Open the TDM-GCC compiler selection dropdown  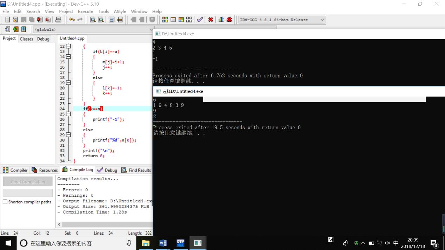click(x=322, y=20)
